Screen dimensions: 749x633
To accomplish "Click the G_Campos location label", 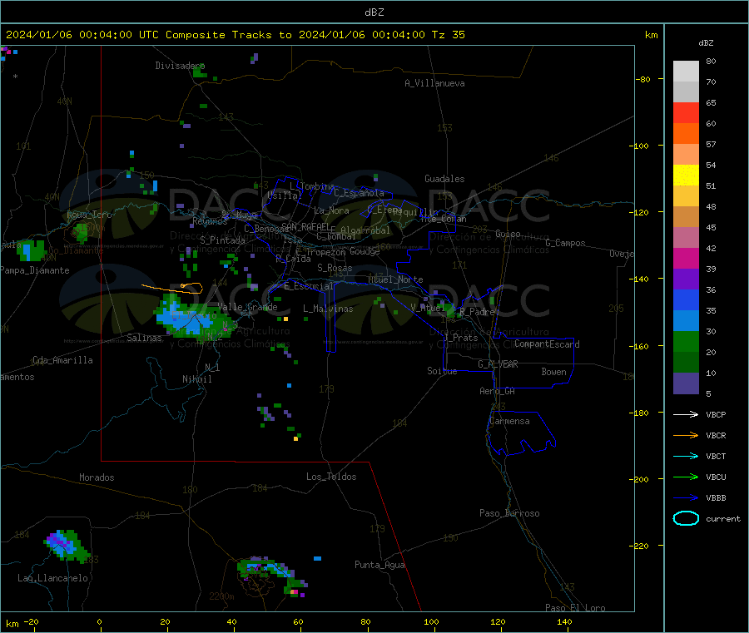I will 565,243.
